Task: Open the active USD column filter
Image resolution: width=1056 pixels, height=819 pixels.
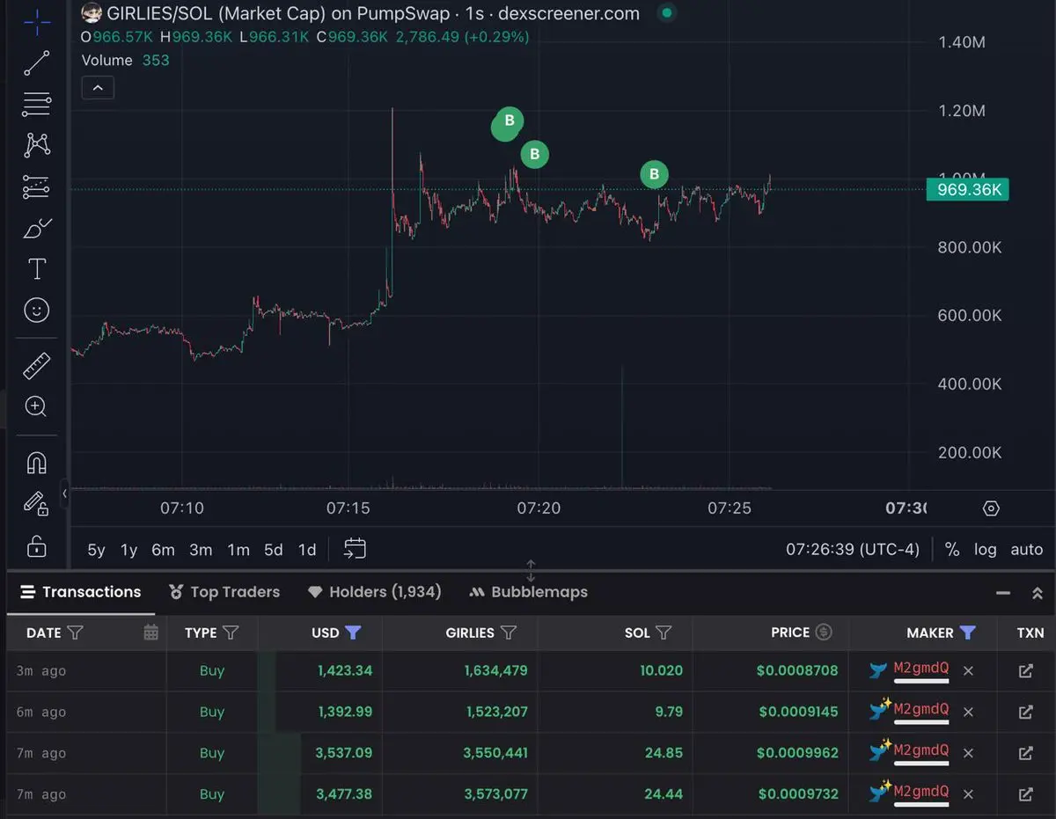Action: [353, 633]
